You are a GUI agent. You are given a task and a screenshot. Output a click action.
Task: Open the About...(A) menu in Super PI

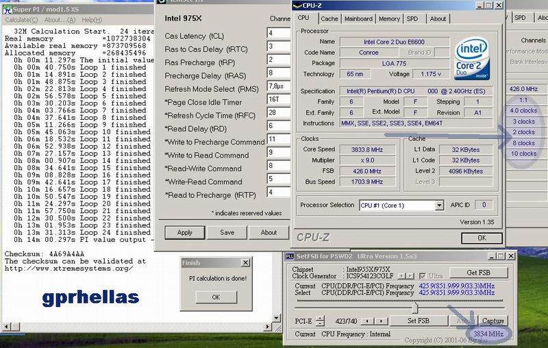point(60,20)
